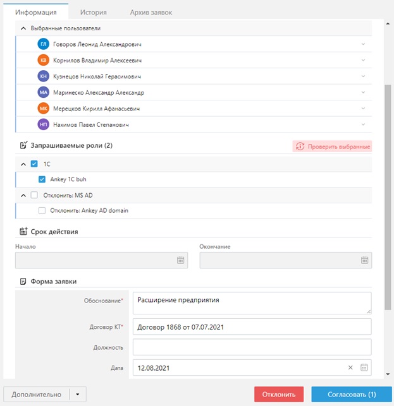Open the Архив заявок tab

click(151, 12)
